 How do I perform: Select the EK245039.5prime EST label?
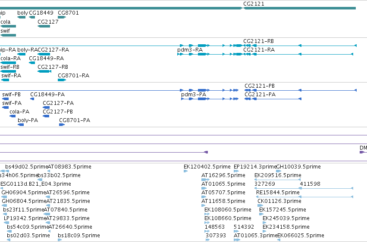[x=286, y=219]
